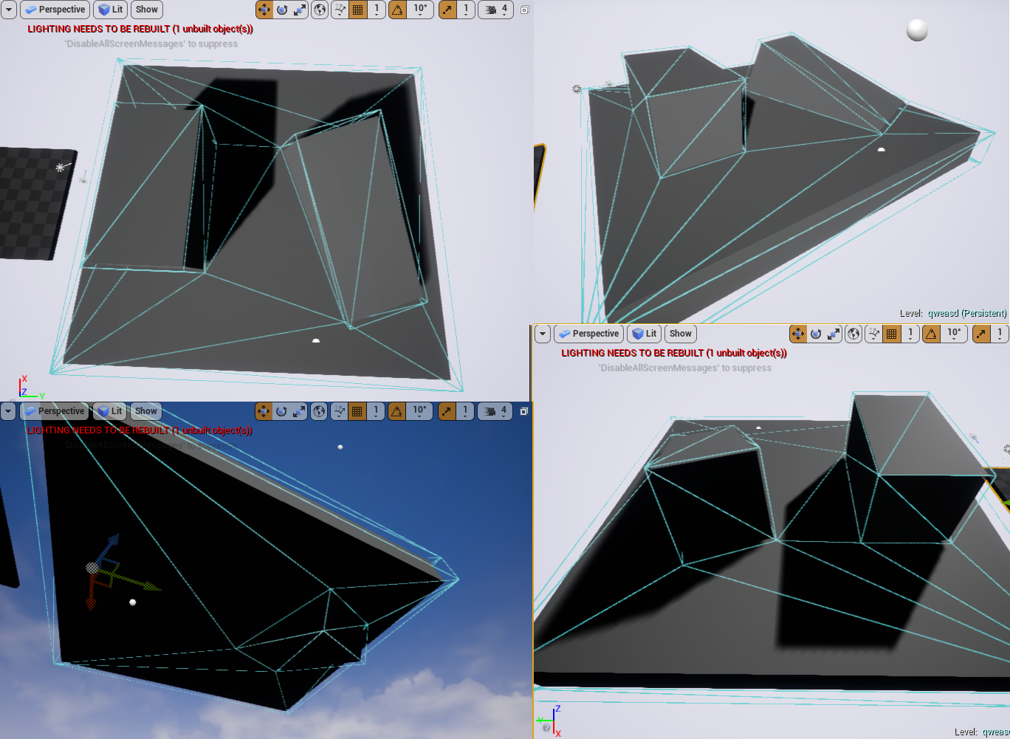The width and height of the screenshot is (1010, 739).
Task: Click Show button in bottom-left viewport
Action: [x=145, y=411]
